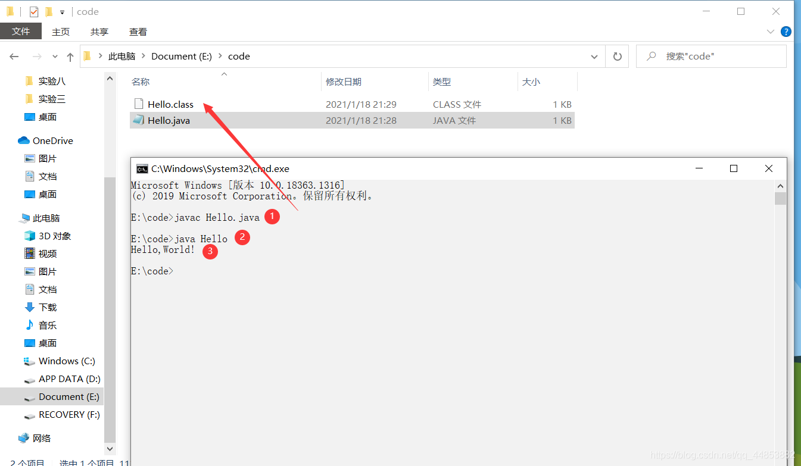
Task: Click the Hello.class file icon
Action: [138, 104]
